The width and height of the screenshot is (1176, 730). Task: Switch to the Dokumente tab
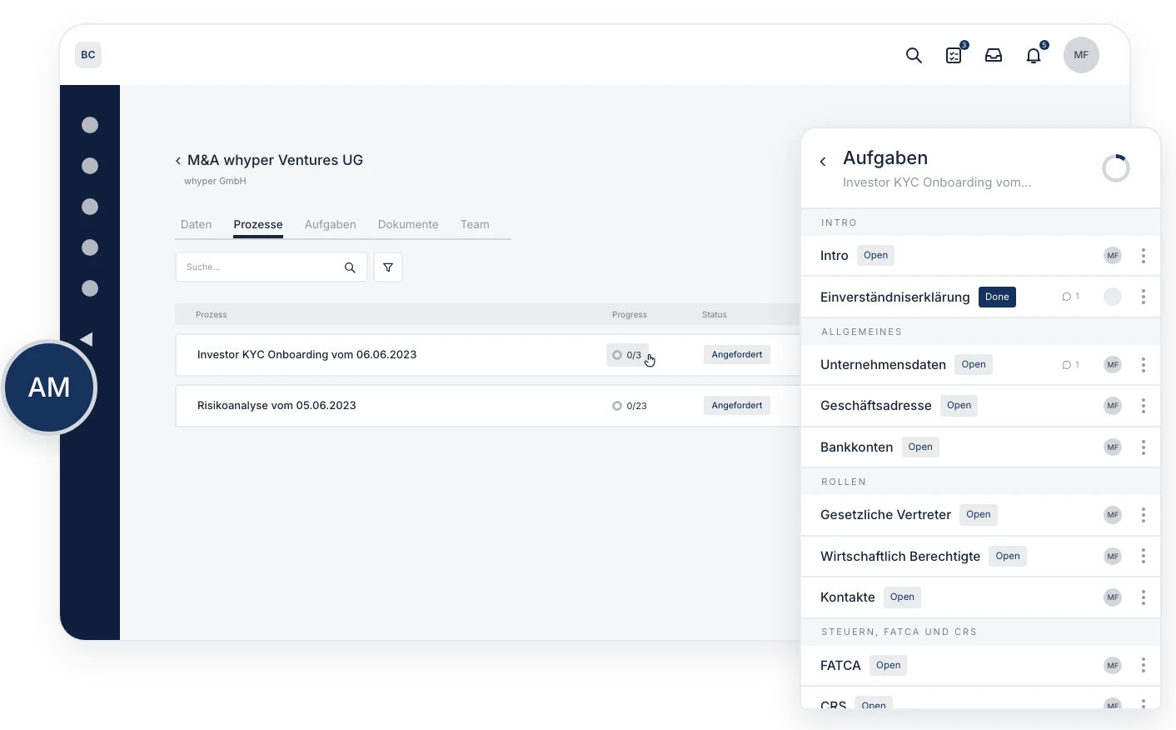(x=408, y=225)
